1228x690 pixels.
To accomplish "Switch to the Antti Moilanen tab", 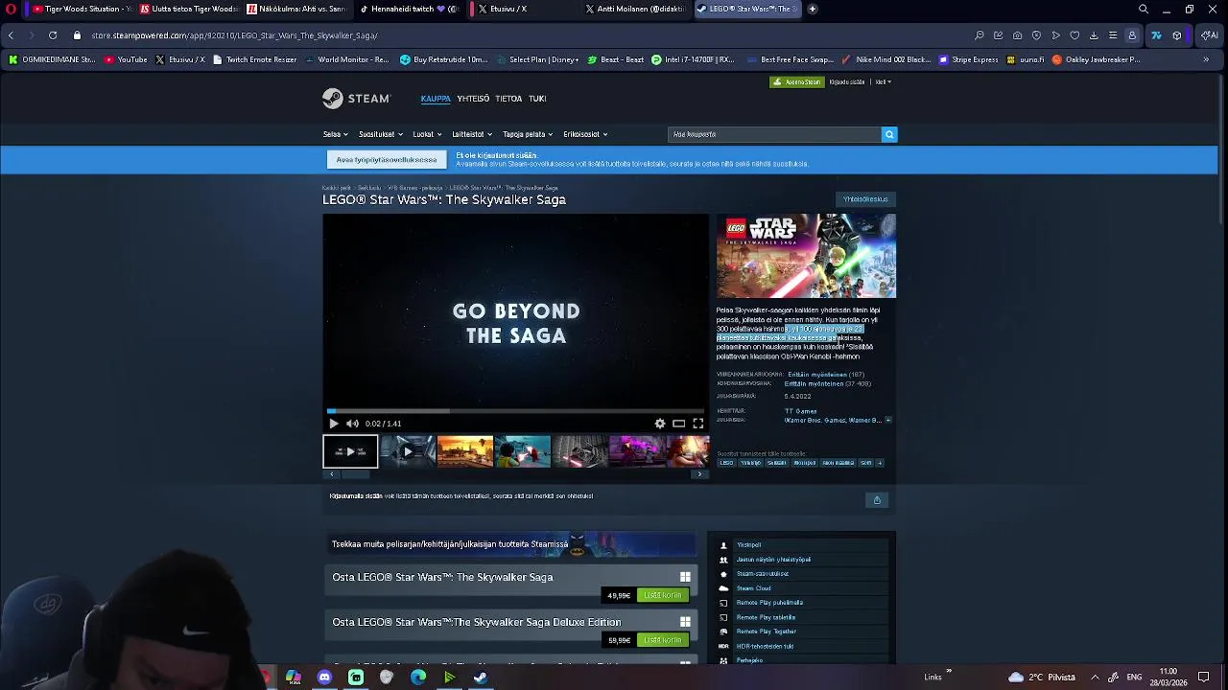I will (x=637, y=9).
